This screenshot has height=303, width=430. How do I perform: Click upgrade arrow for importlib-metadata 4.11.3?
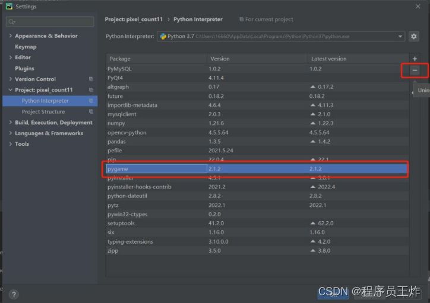click(312, 105)
